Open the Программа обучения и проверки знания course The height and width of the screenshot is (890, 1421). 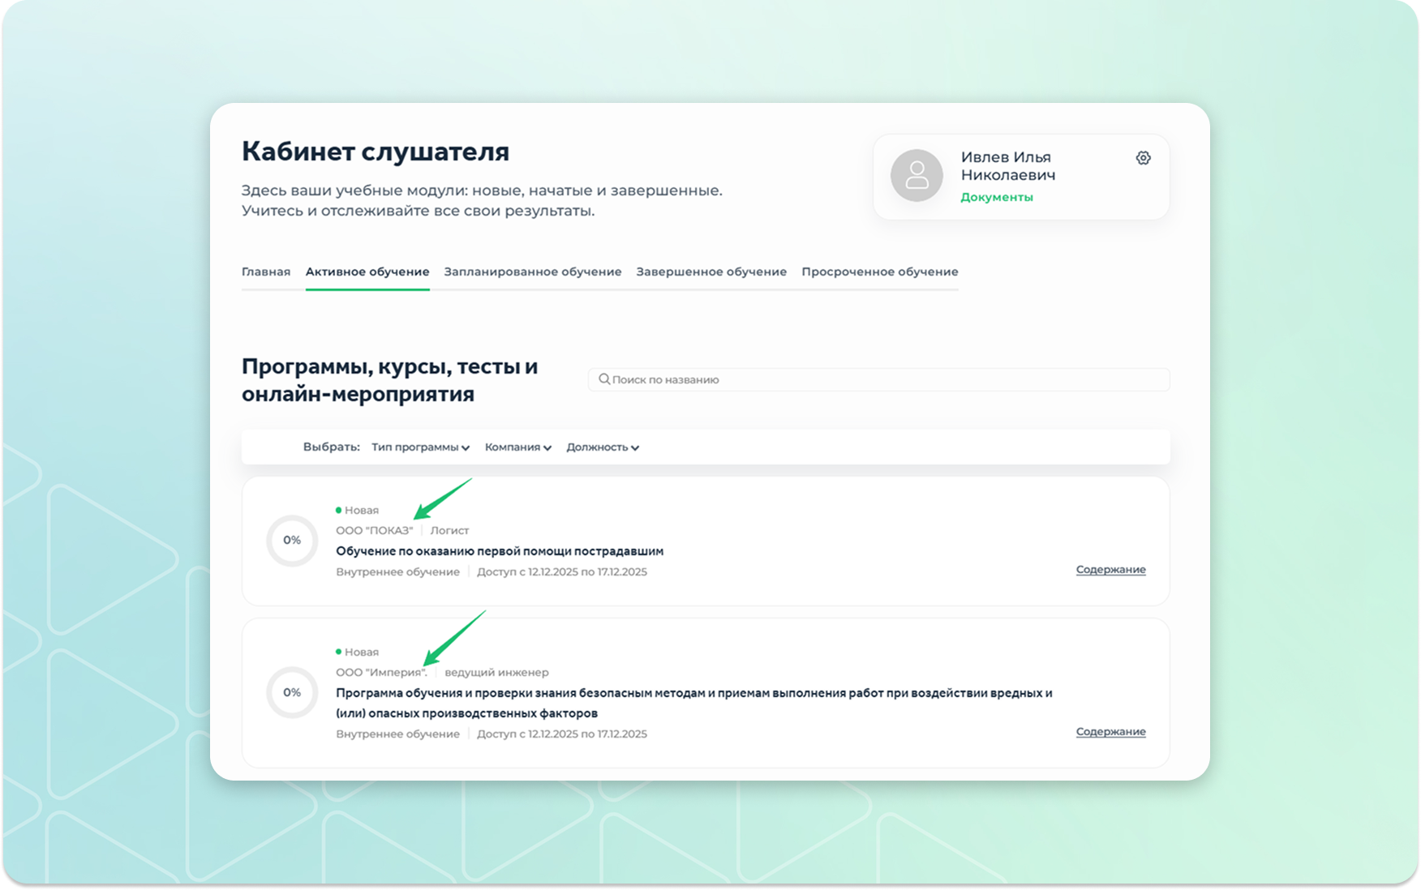pyautogui.click(x=693, y=694)
